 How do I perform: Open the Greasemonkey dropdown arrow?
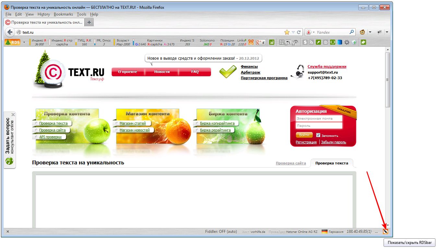click(370, 32)
